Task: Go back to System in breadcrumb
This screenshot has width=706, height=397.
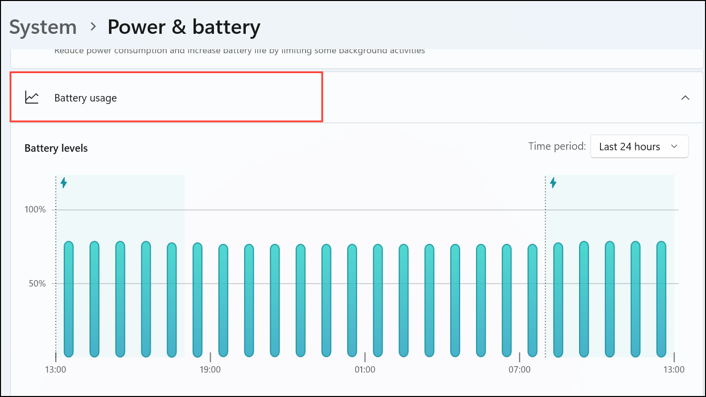Action: pos(43,27)
